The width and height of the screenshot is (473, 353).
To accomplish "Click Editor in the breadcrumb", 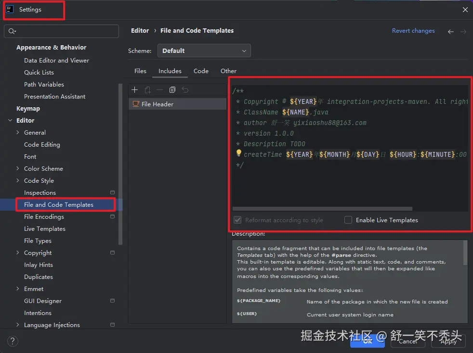I will (140, 30).
